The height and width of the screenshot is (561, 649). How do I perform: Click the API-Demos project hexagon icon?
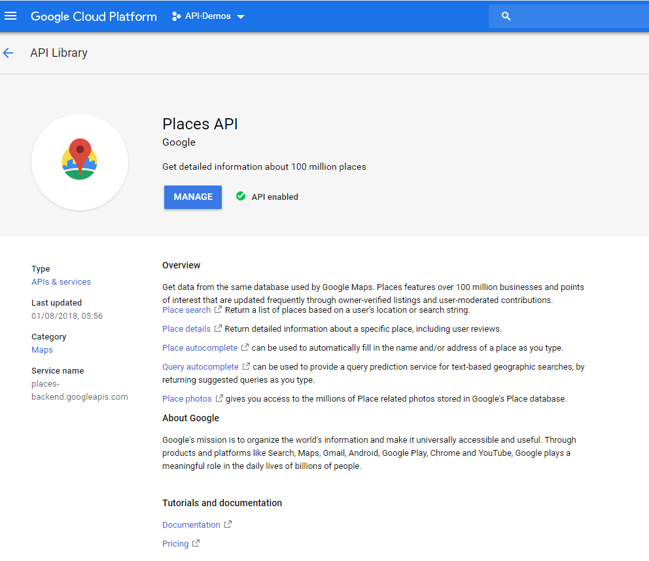click(176, 16)
